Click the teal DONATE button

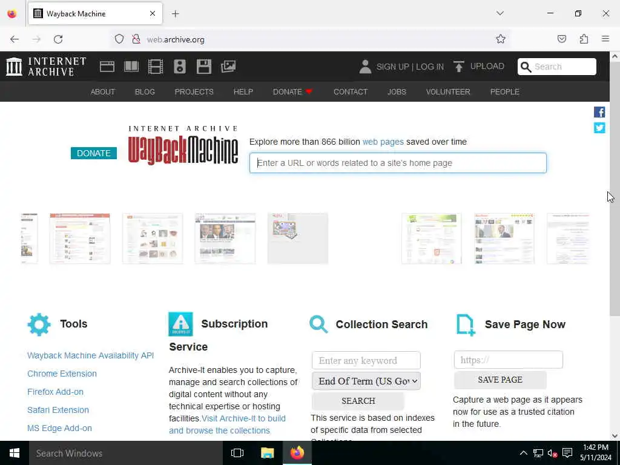coord(94,153)
